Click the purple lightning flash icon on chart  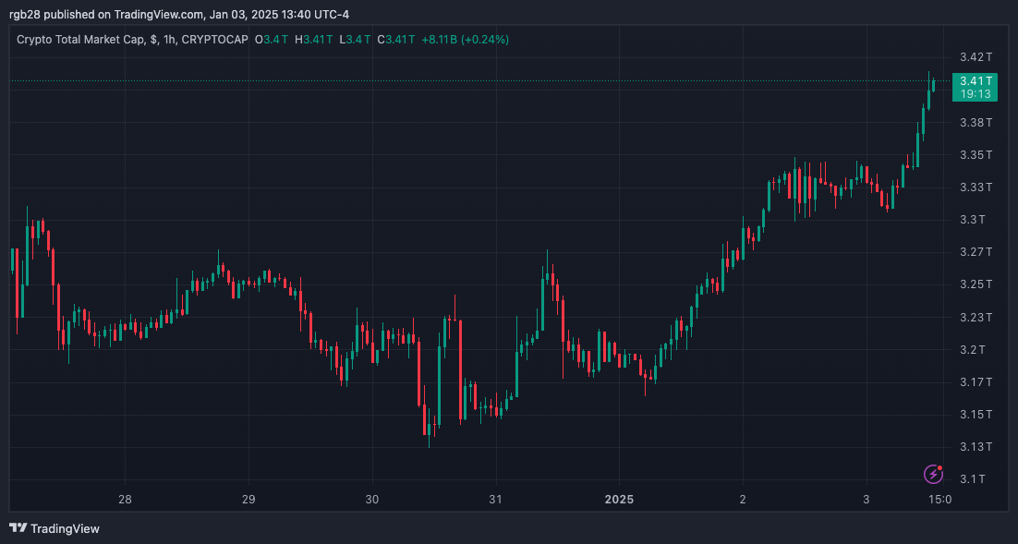[x=933, y=474]
